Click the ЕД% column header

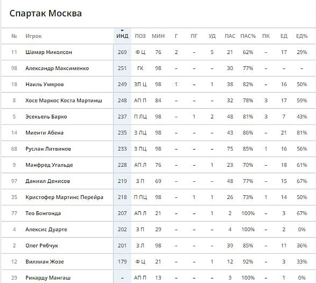coord(302,36)
